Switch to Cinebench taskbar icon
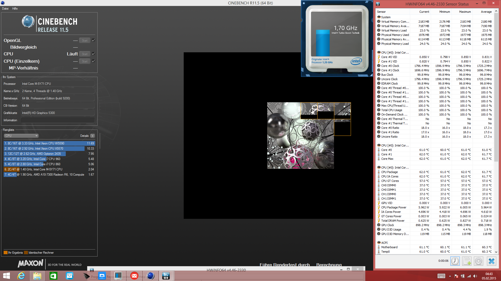Screen dimensions: 501x281 coord(151,276)
